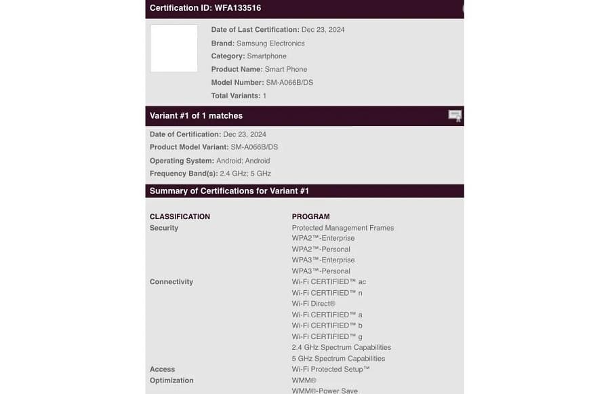Click the model number SM-A066B/DS
This screenshot has height=394, width=610.
[289, 83]
